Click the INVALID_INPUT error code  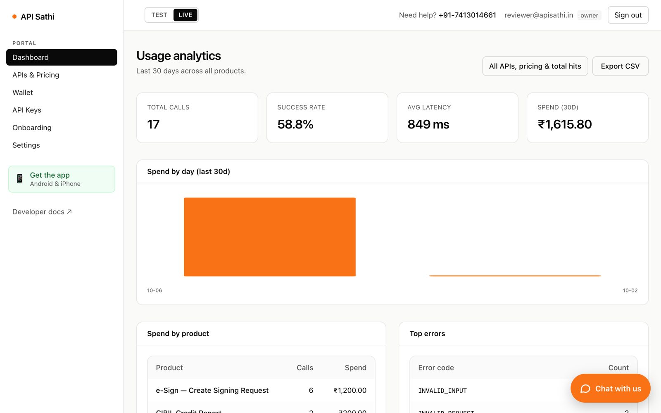coord(442,391)
